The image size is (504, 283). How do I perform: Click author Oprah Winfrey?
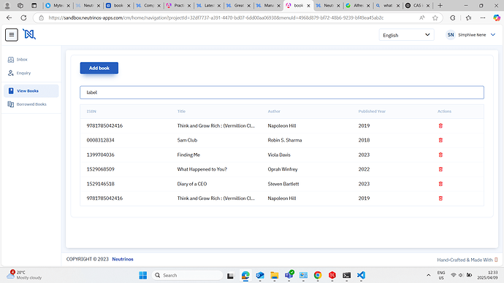point(283,169)
